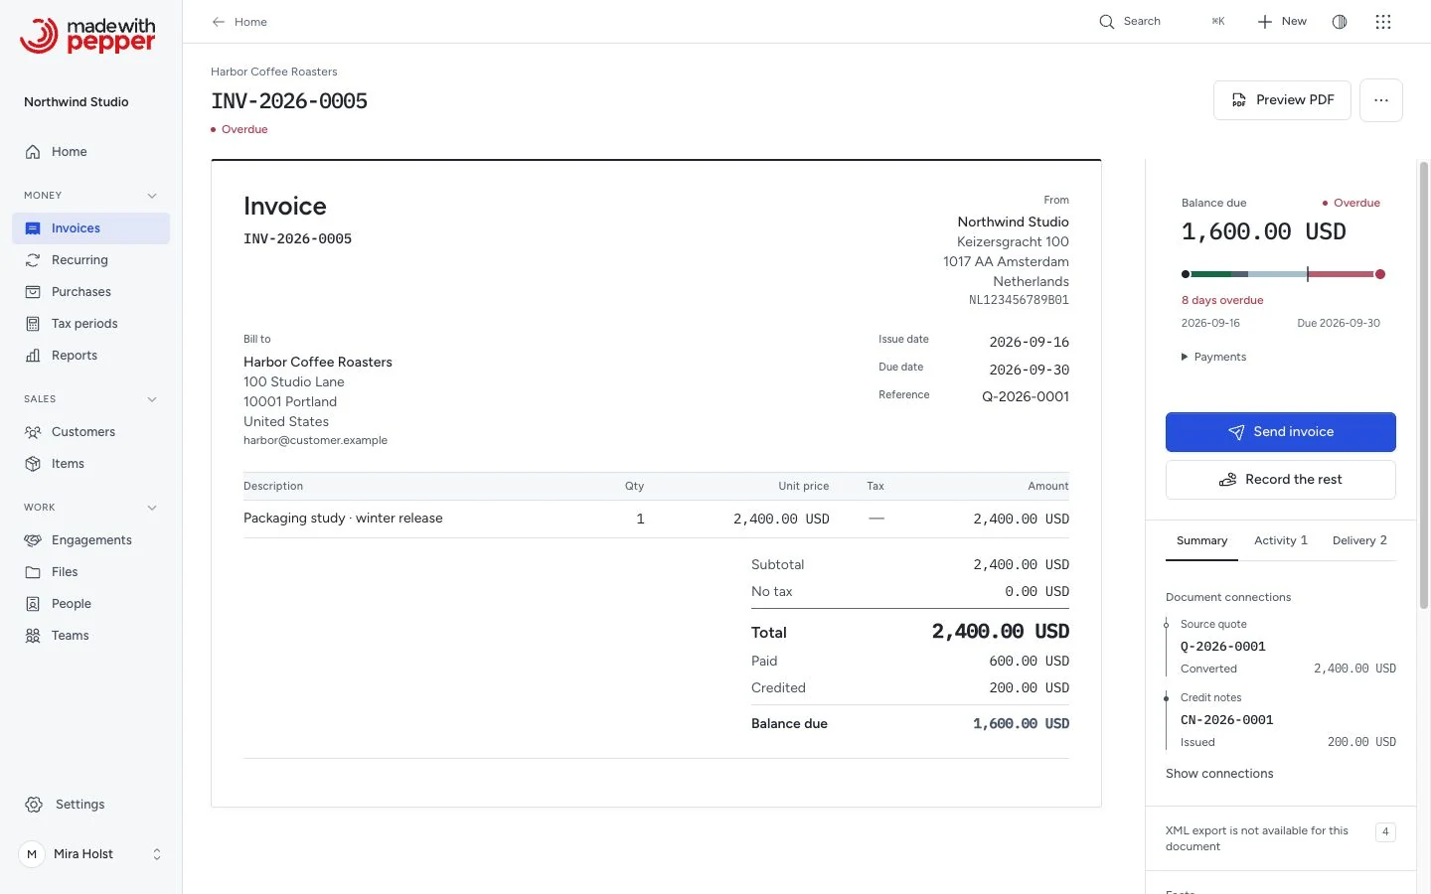
Task: Open Invoices in the sidebar
Action: tap(90, 228)
